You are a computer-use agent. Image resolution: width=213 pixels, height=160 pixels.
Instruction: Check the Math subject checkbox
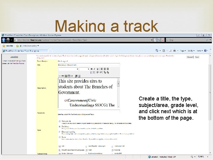[86, 150]
